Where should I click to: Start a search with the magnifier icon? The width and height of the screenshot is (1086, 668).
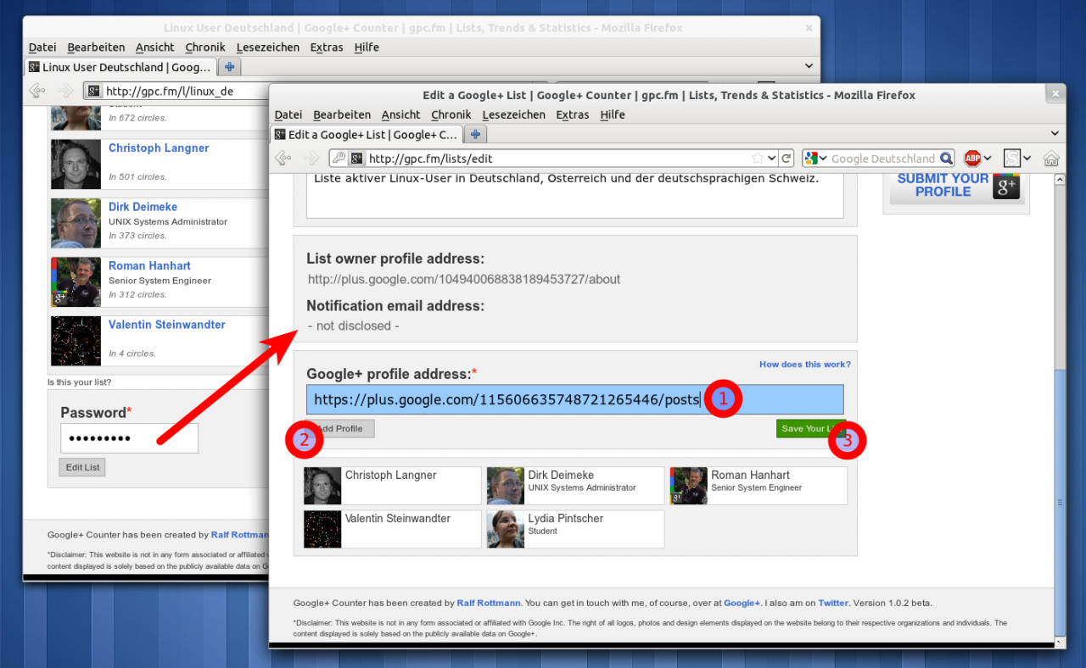point(946,159)
